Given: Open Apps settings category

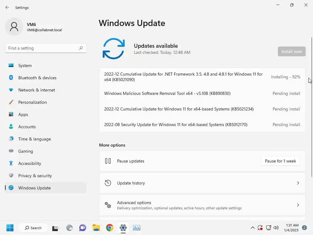Looking at the screenshot, I should tap(46, 114).
